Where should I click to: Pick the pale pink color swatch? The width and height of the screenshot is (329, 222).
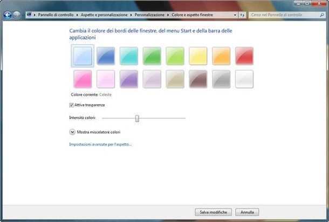click(x=106, y=79)
